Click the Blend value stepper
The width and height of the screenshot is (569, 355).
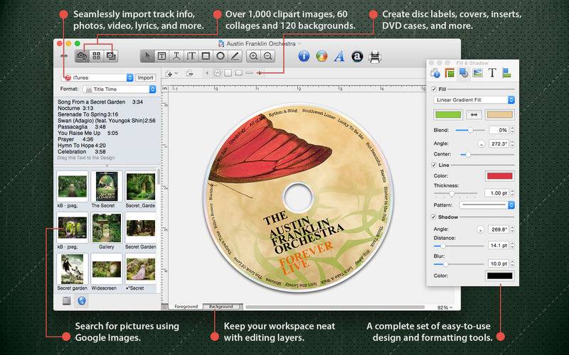pos(512,130)
